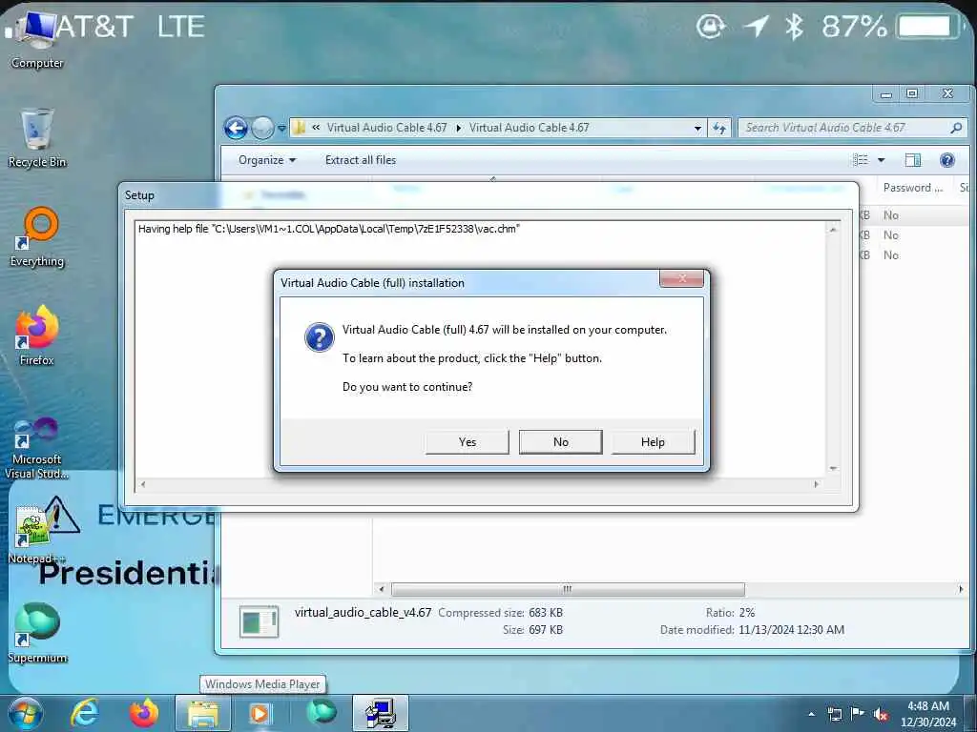This screenshot has width=977, height=732.
Task: Show hidden tray icons arrow
Action: click(811, 714)
